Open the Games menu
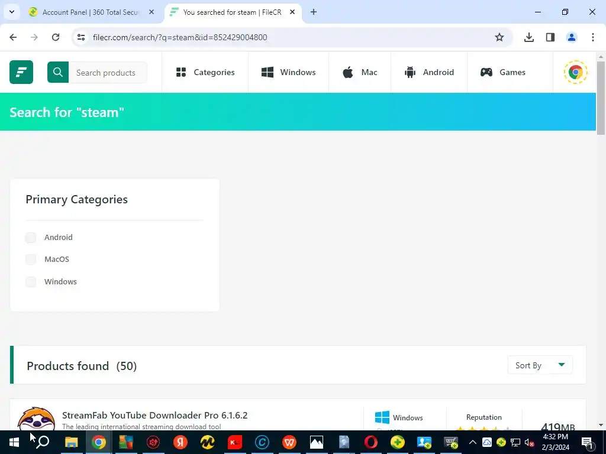 click(x=503, y=72)
